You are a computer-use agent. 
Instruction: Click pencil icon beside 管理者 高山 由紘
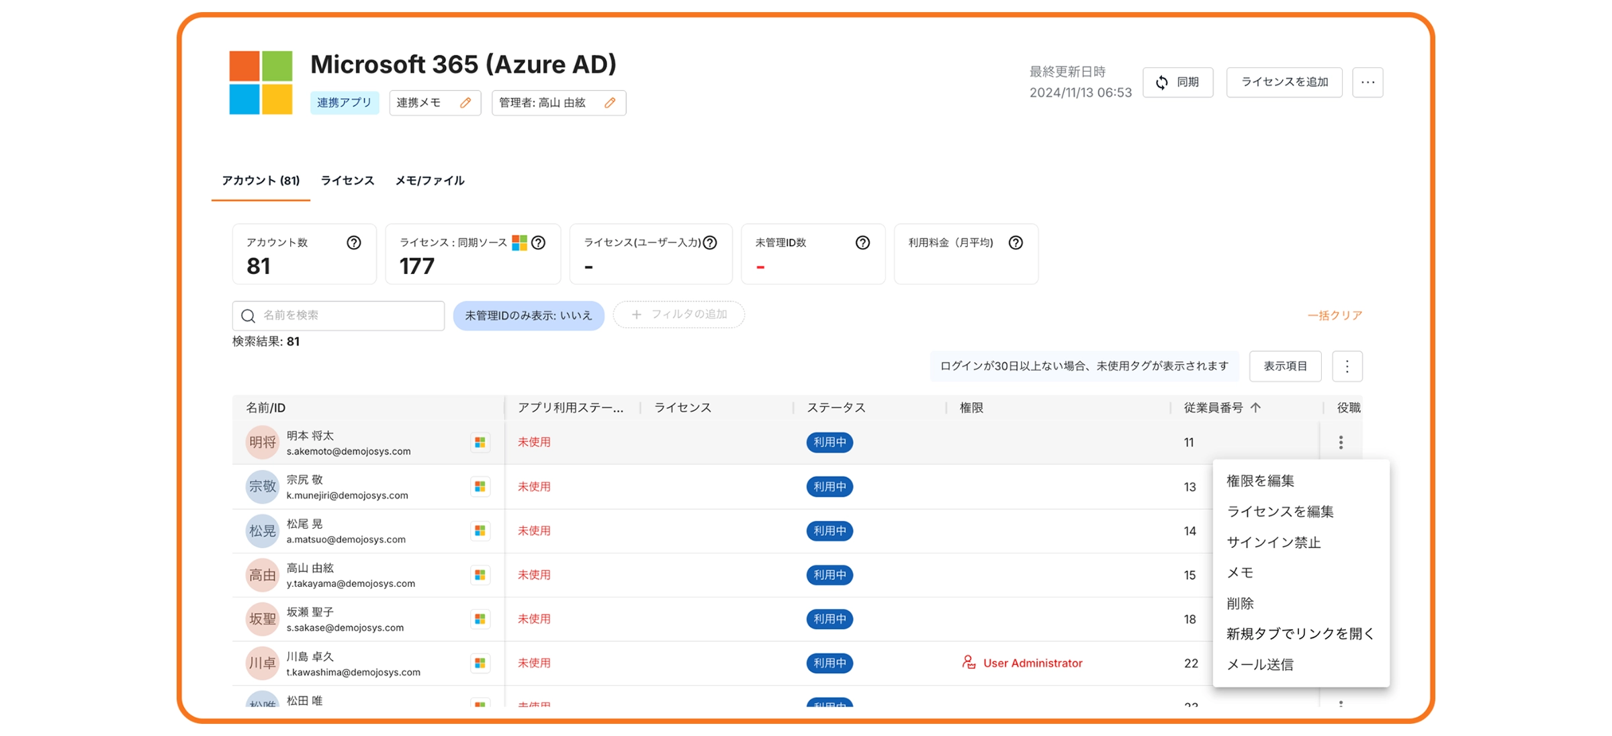(610, 103)
